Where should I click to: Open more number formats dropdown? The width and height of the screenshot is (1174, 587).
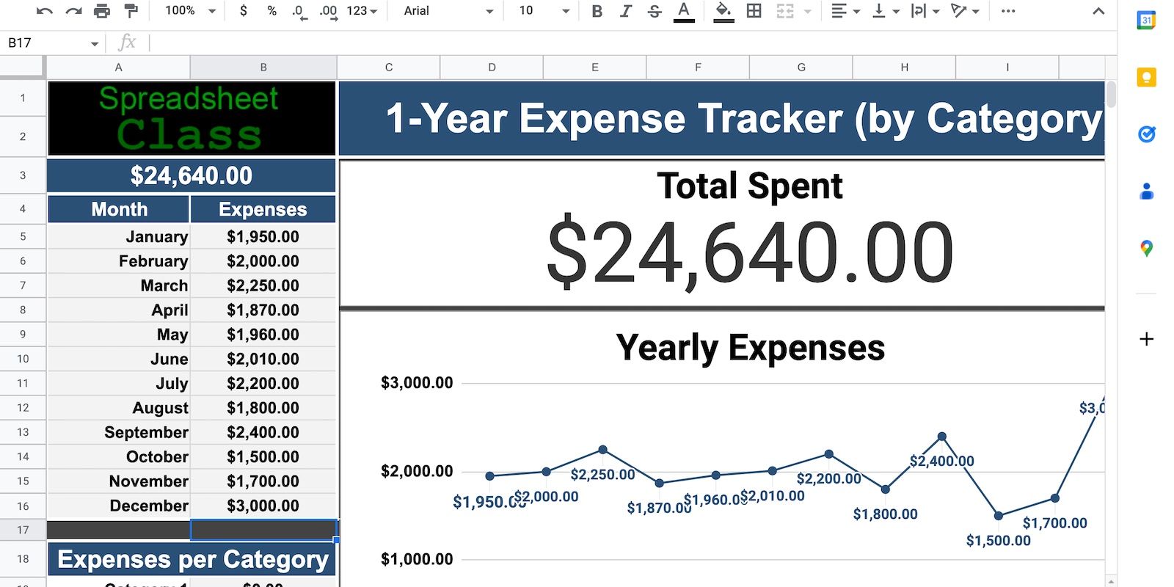point(362,11)
